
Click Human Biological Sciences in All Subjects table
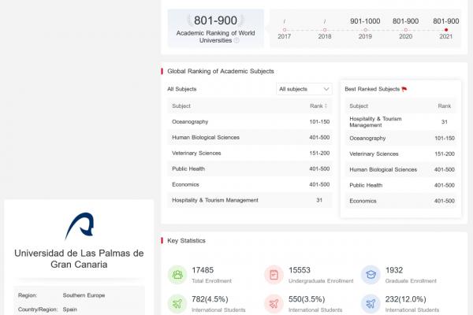coord(206,138)
